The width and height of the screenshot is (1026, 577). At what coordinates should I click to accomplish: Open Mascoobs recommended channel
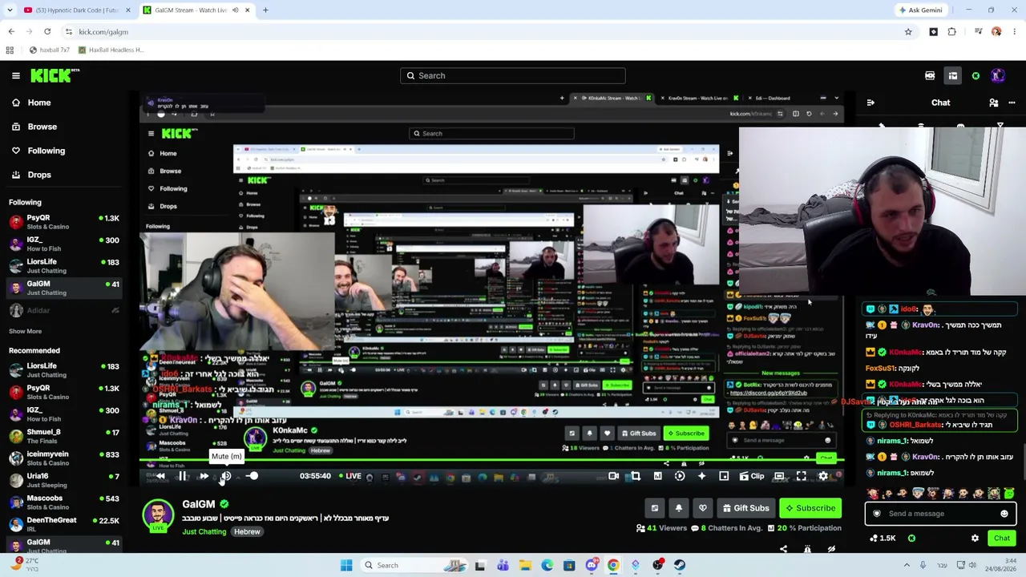point(64,502)
